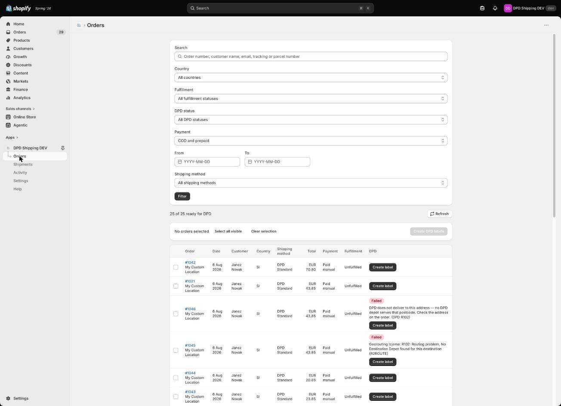
Task: Tick the checkbox for order #1043
Action: coord(176,397)
